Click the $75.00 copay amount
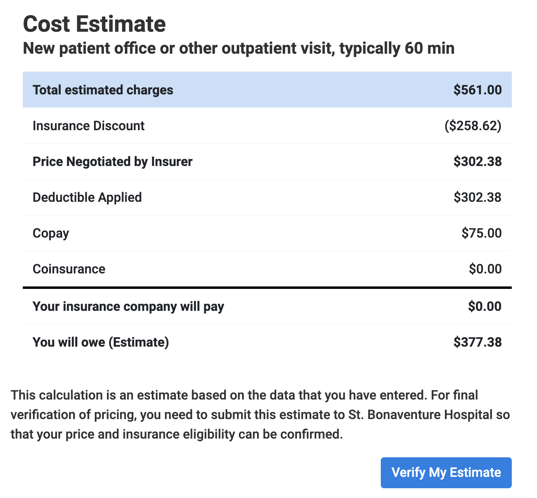The height and width of the screenshot is (498, 537). pos(482,233)
